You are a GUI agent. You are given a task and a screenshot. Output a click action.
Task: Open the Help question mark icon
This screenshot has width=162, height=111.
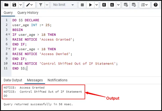[x=156, y=5]
